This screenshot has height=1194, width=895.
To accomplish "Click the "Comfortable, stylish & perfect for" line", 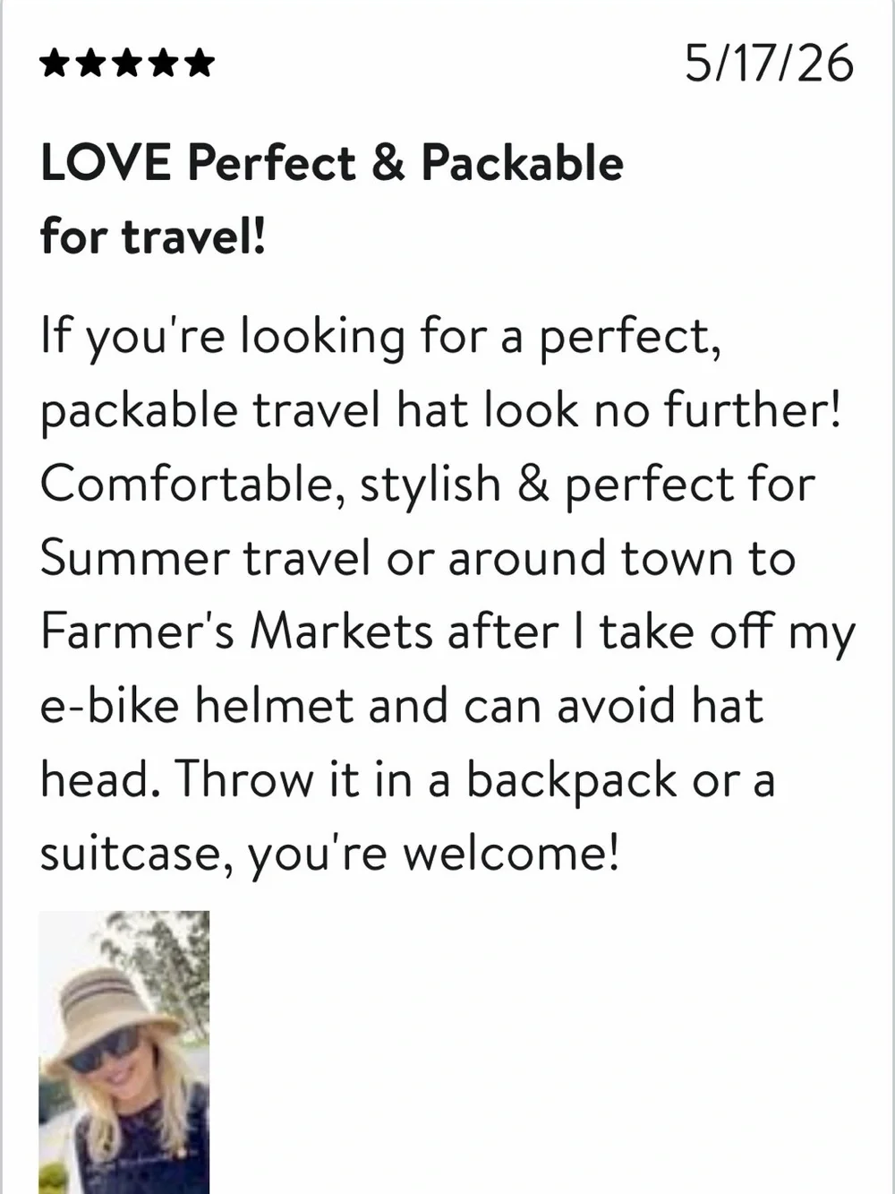I will pyautogui.click(x=428, y=485).
